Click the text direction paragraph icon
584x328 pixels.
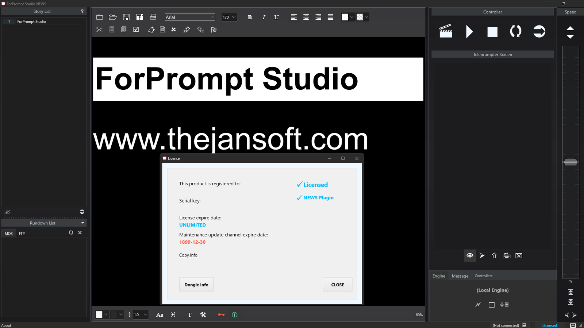pos(214,30)
